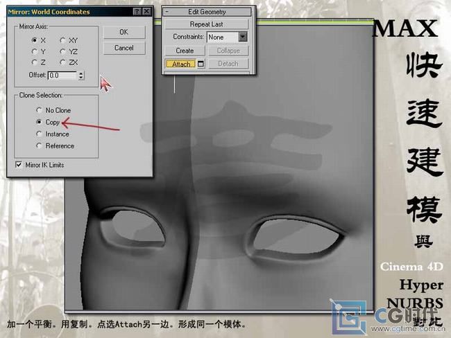Select the Y mirror axis radio button
The height and width of the screenshot is (338, 451).
coord(35,51)
